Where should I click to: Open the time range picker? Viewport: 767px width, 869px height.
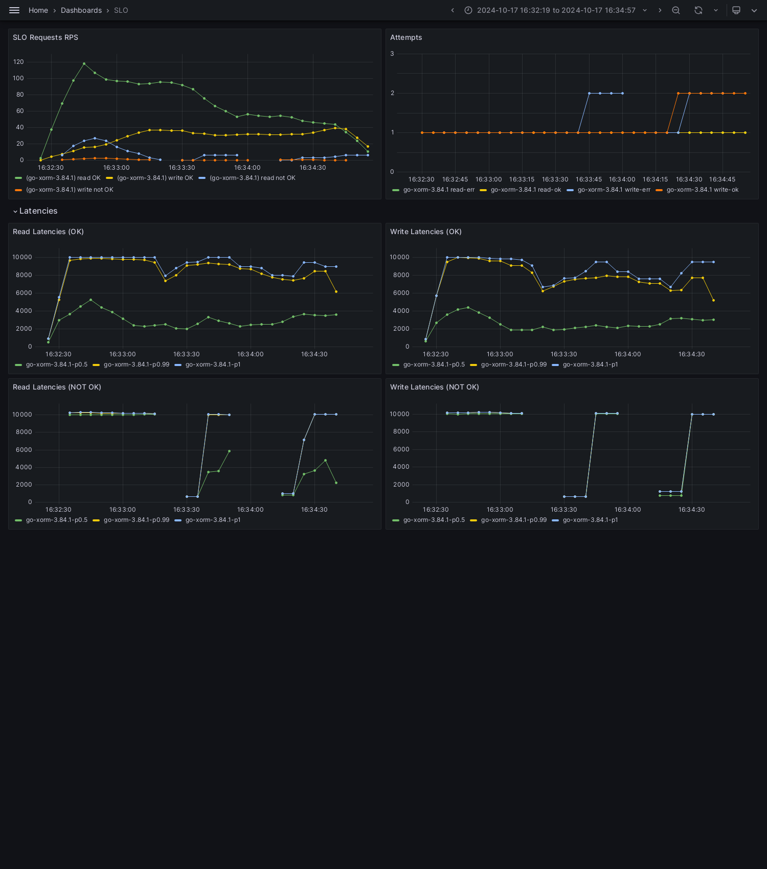click(556, 10)
